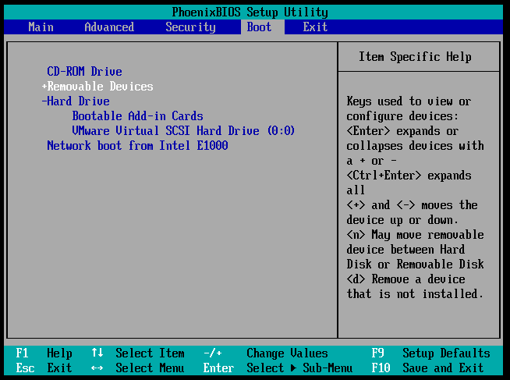Click help text '<Ctrl+Enter> expands'
The height and width of the screenshot is (380, 510).
(x=409, y=176)
